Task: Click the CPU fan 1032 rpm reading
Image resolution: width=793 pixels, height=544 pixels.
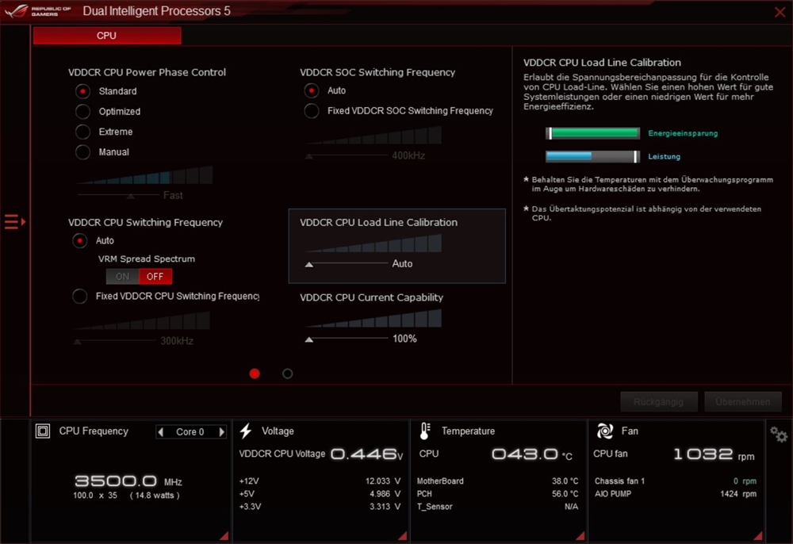Action: 714,454
